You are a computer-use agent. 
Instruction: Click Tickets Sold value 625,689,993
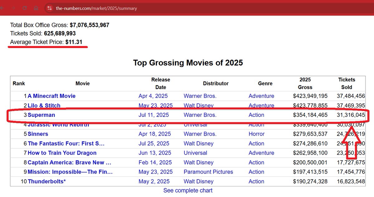60,33
